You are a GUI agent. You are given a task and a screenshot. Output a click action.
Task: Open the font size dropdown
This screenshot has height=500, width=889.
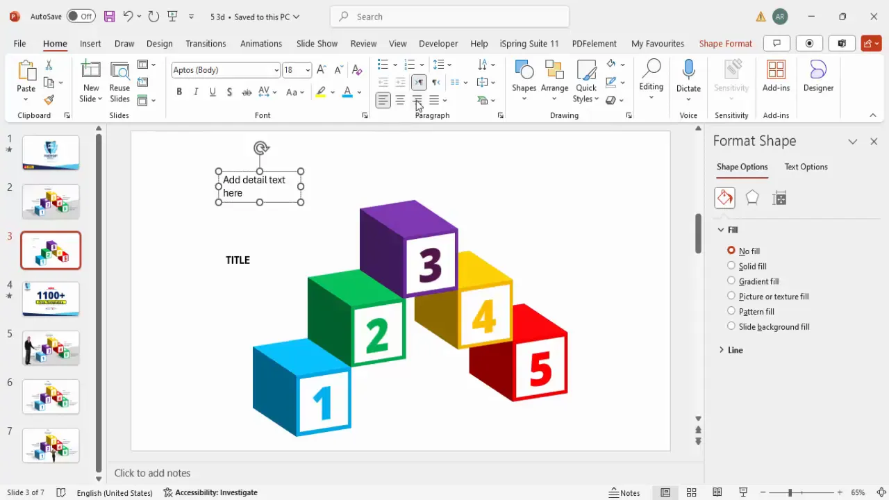click(307, 70)
